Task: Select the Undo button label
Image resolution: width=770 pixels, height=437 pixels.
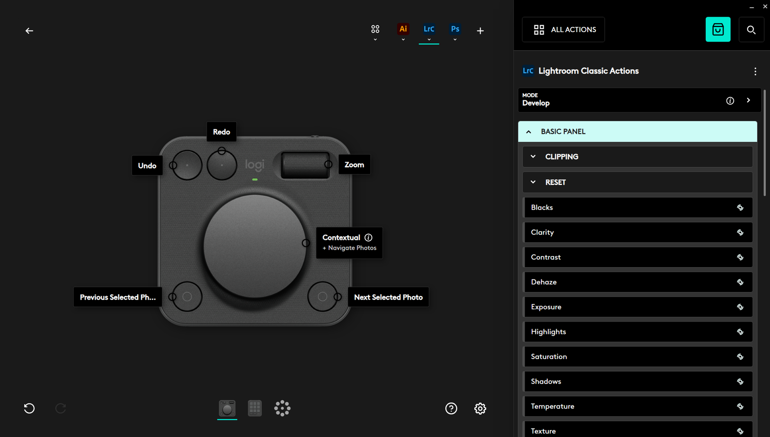Action: pos(147,166)
